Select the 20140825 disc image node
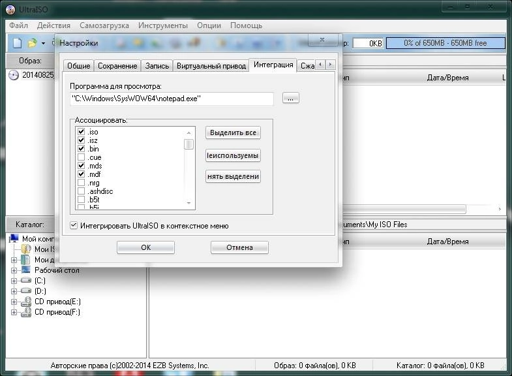Viewport: 512px width, 376px height. coord(31,75)
